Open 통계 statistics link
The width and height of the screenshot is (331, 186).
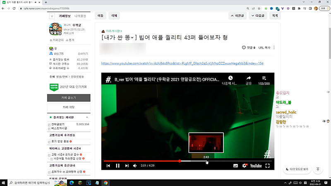coord(70,40)
